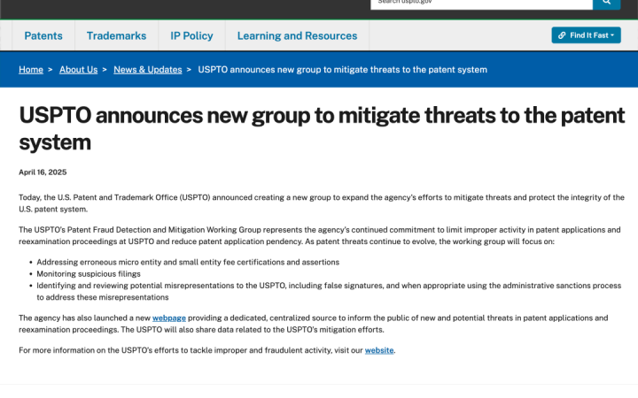Open the News & Updates breadcrumb link
The image size is (638, 398).
point(147,70)
